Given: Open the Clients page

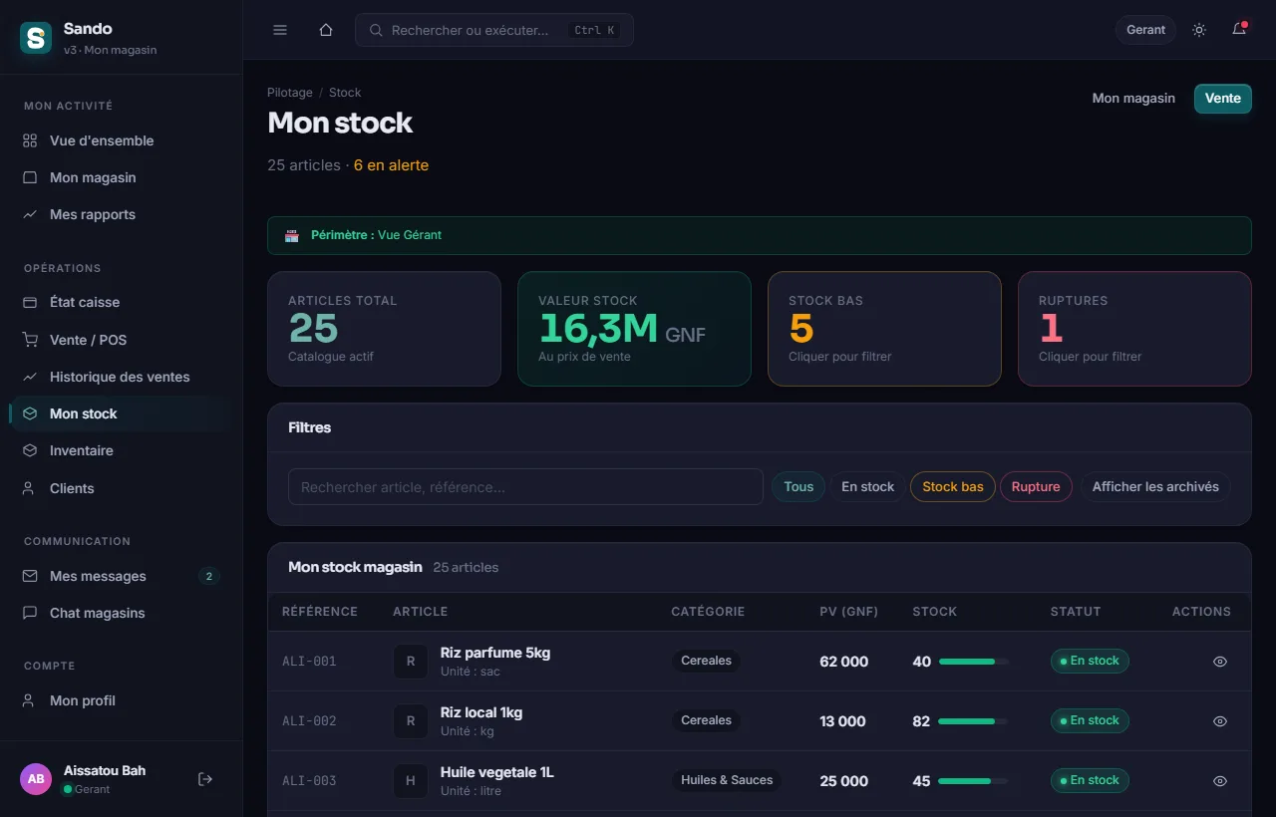Looking at the screenshot, I should [122, 488].
